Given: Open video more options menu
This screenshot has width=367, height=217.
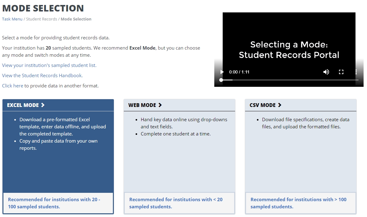Looking at the screenshot, I should [x=356, y=72].
